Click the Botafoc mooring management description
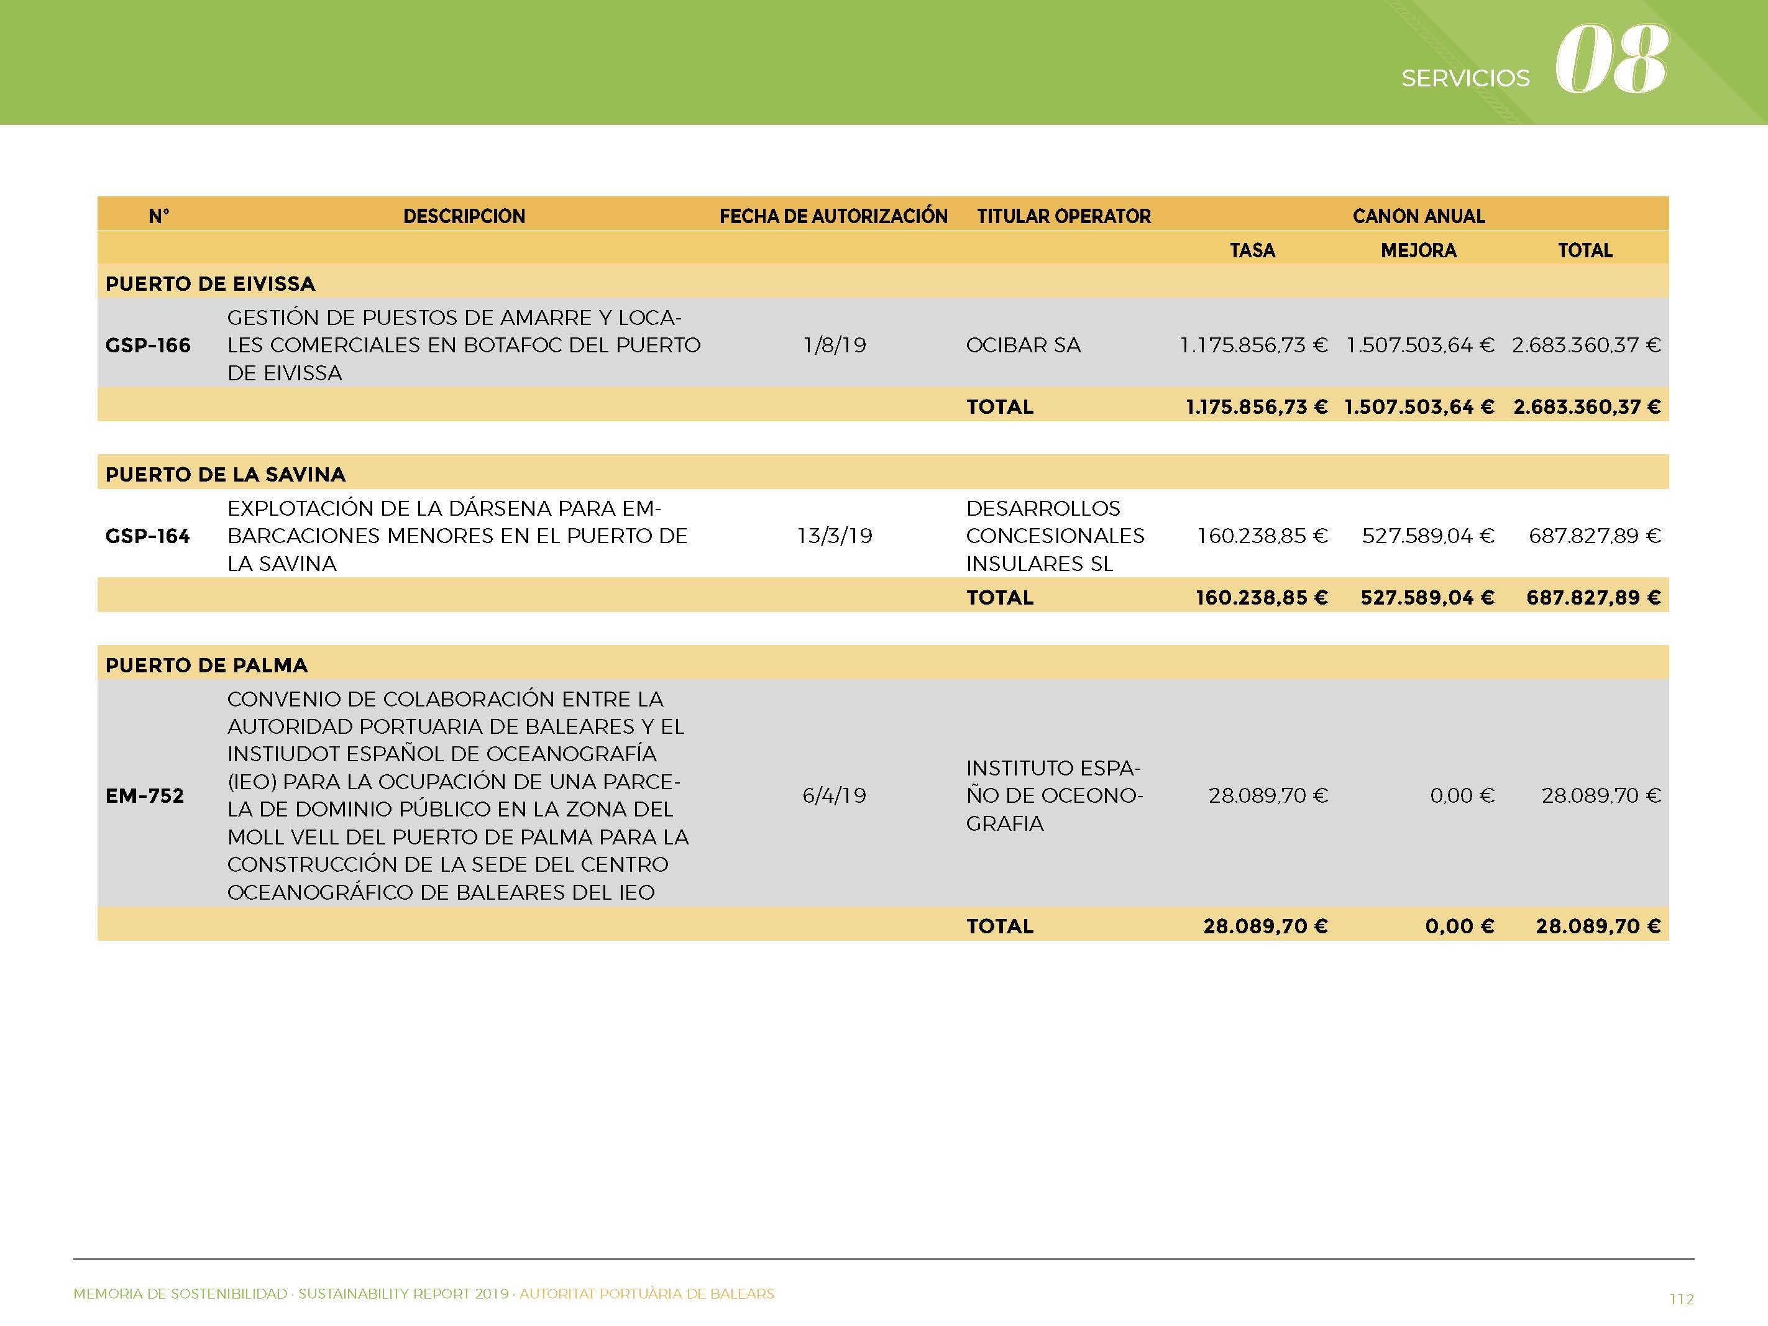Screen dimensions: 1768x1326 [x=464, y=345]
